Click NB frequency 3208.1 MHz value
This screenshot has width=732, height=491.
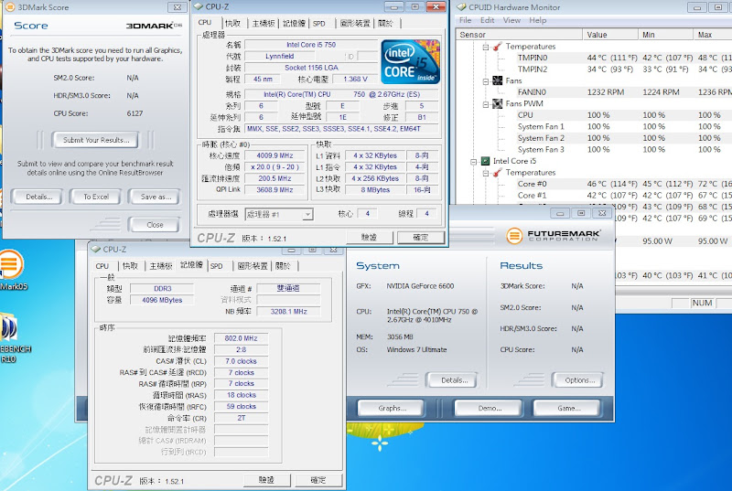(288, 312)
